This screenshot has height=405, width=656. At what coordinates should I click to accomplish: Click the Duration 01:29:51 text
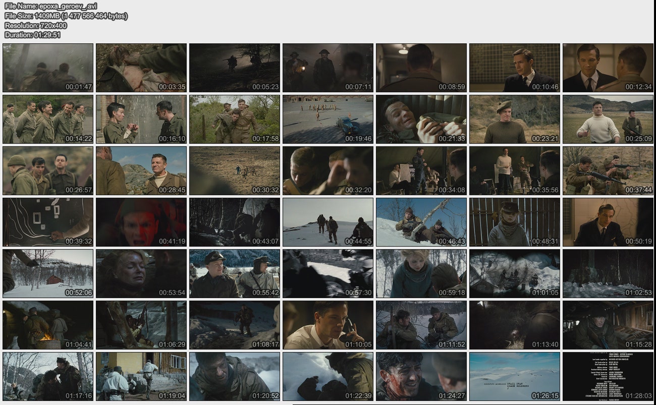[33, 35]
